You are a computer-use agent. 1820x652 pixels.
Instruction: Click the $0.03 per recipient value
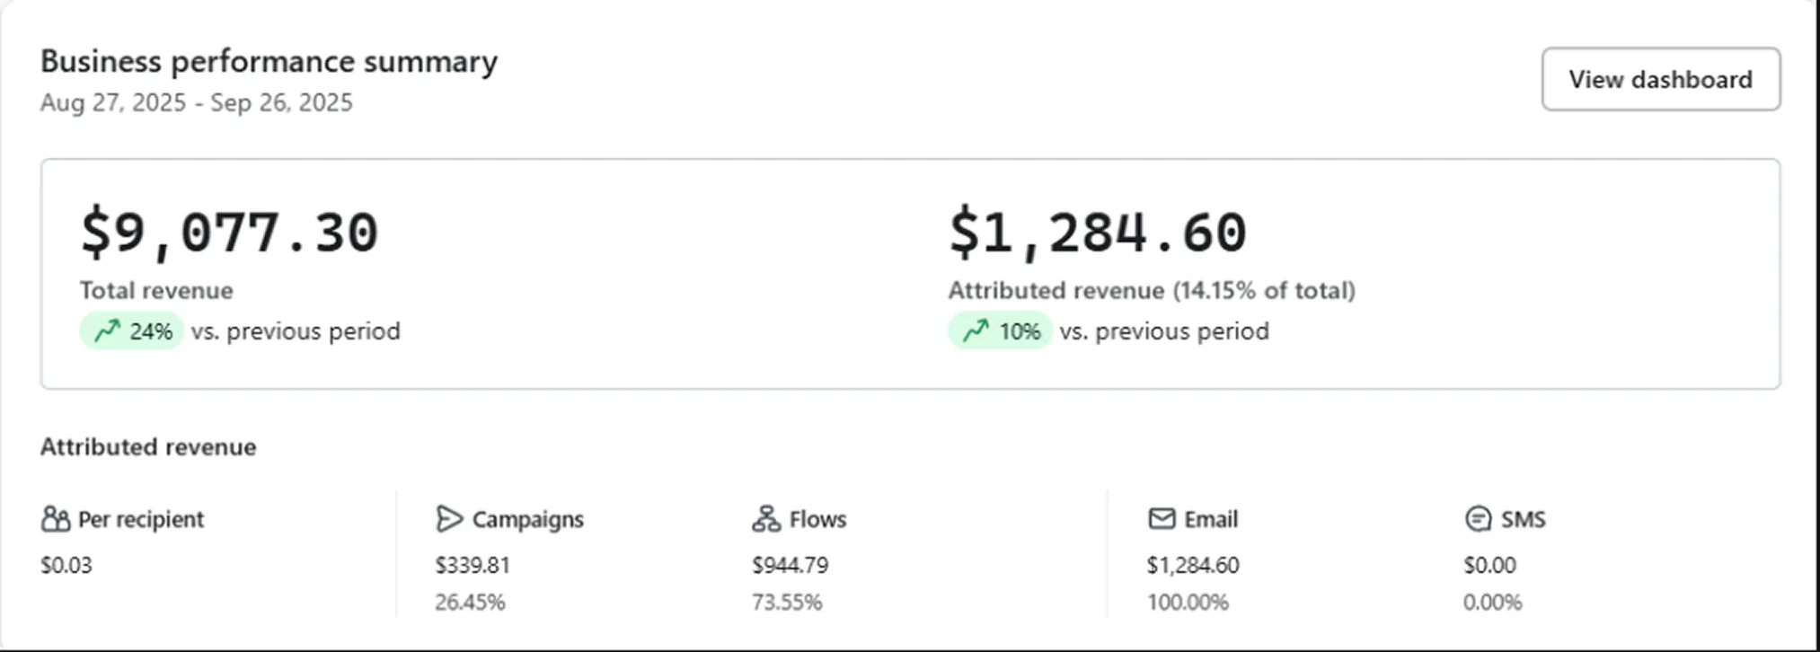click(66, 565)
